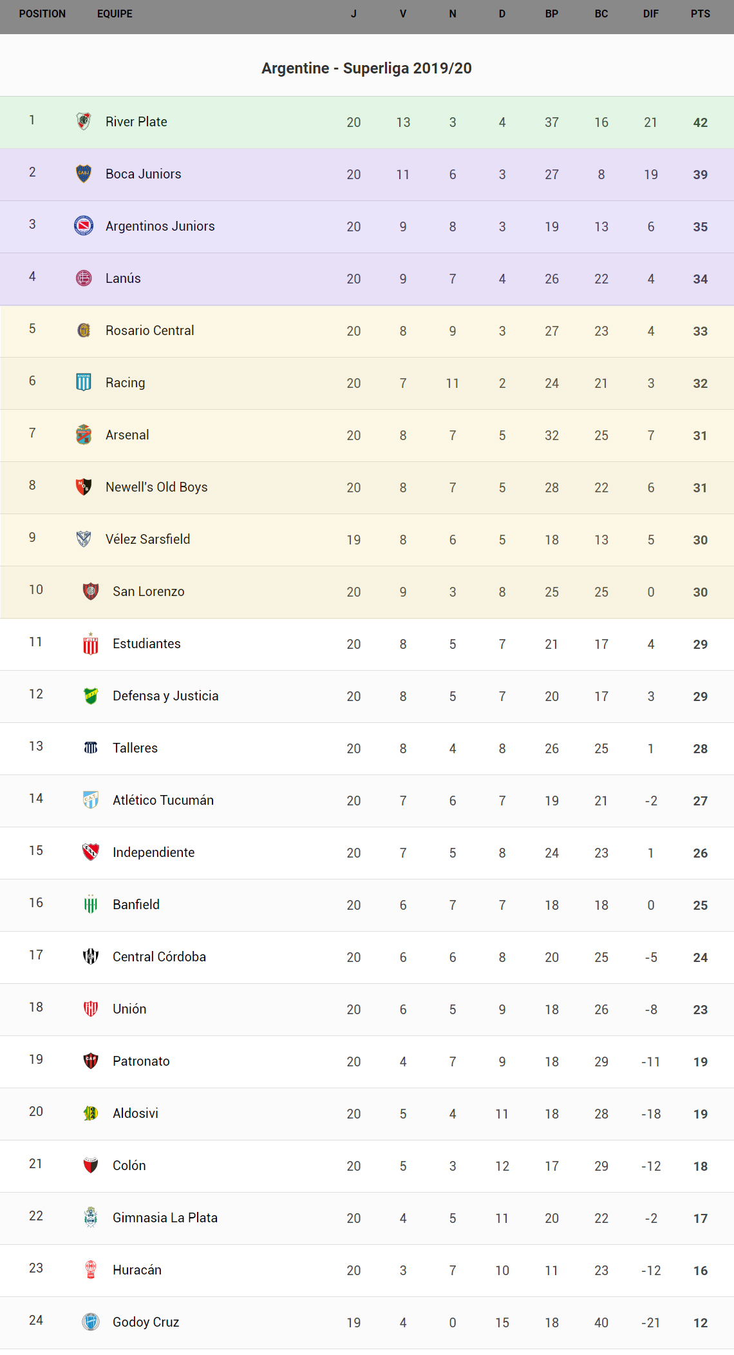Image resolution: width=734 pixels, height=1355 pixels.
Task: Open the Gimnasia La Plata team link
Action: coord(165,1218)
